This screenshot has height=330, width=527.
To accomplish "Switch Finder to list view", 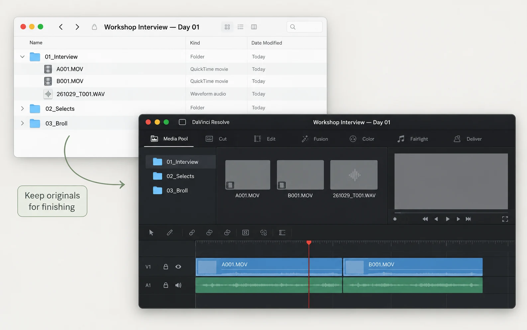I will click(x=241, y=27).
